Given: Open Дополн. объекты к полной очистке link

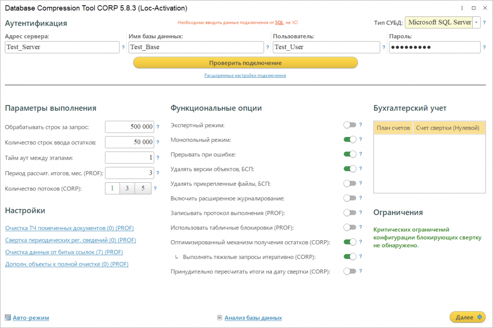Looking at the screenshot, I should click(67, 264).
